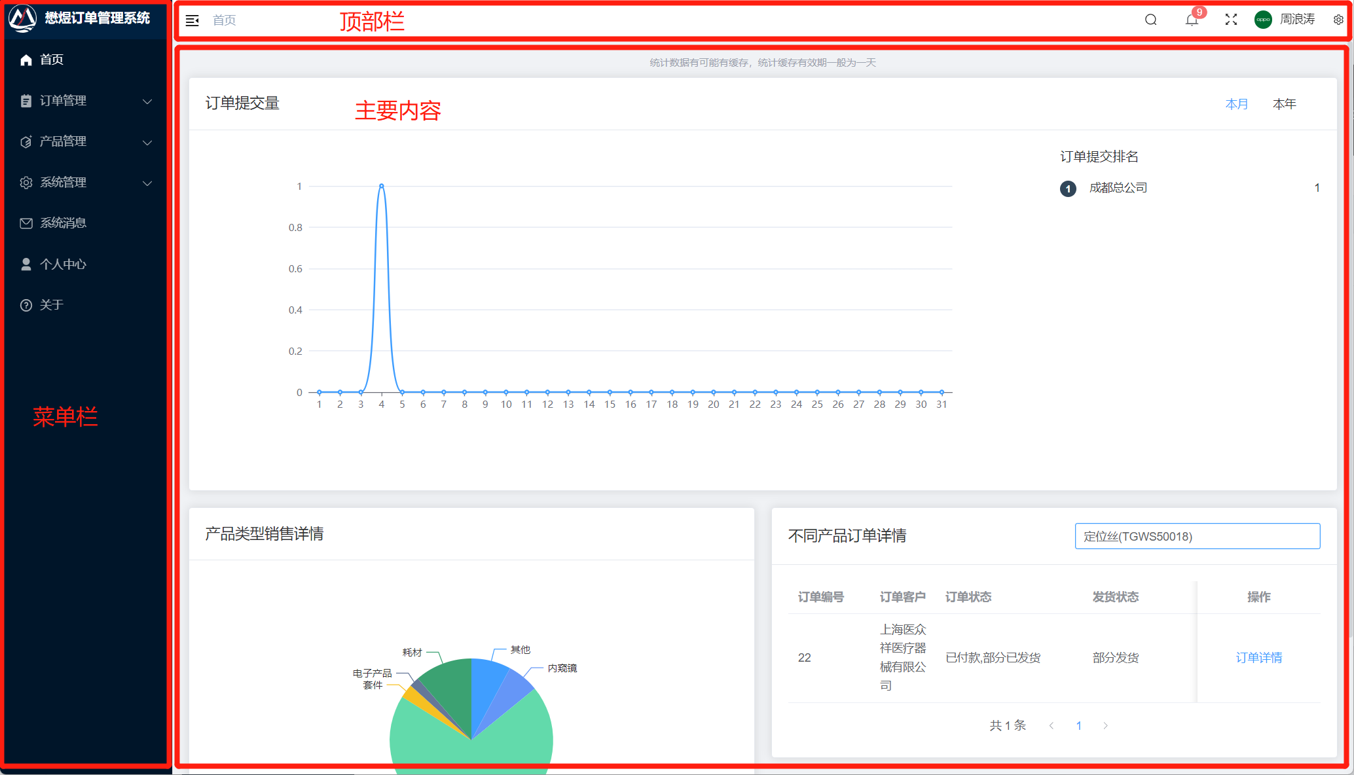Click the 系统消息 envelope icon

tap(26, 223)
